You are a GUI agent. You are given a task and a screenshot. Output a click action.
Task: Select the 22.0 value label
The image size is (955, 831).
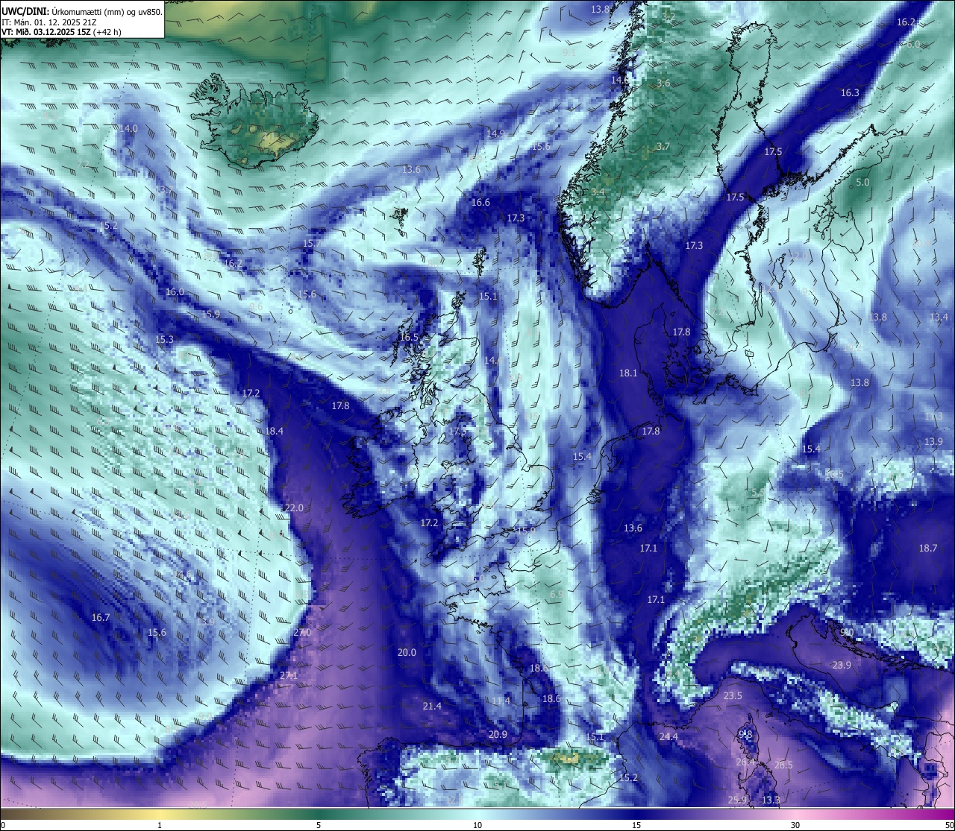pyautogui.click(x=294, y=508)
